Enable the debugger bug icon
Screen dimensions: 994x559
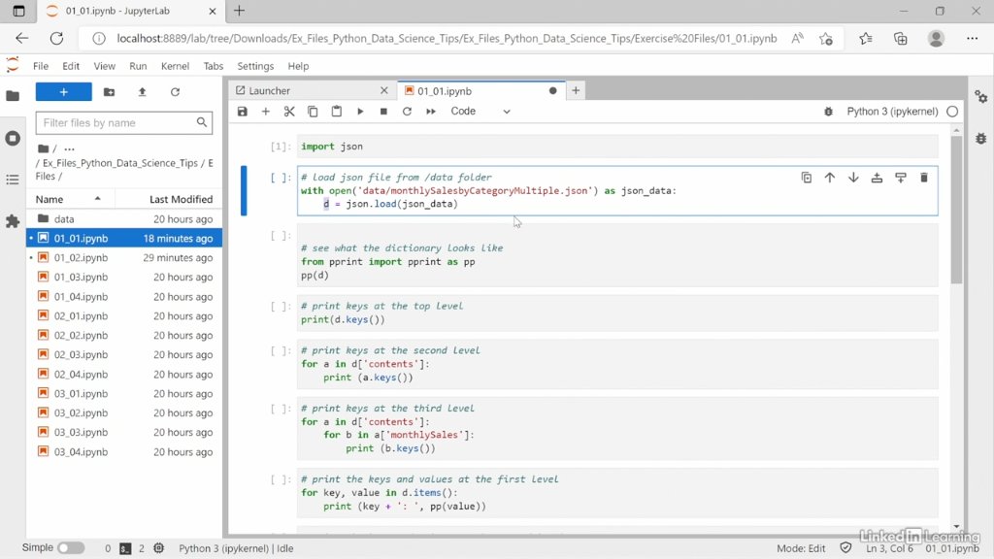(828, 112)
